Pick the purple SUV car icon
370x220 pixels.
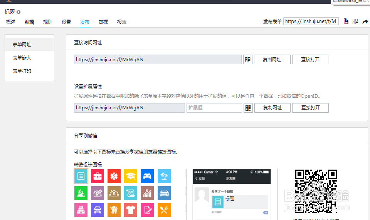click(x=98, y=210)
